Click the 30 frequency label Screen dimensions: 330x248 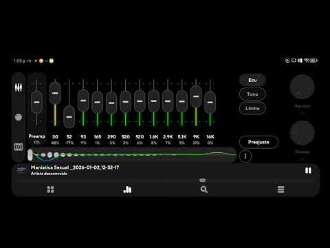tap(55, 137)
